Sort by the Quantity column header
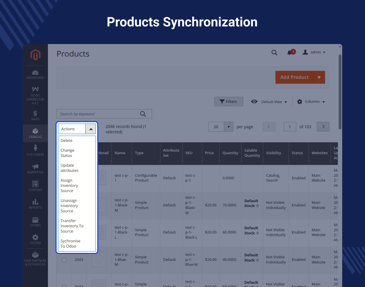The image size is (365, 287). coord(230,153)
